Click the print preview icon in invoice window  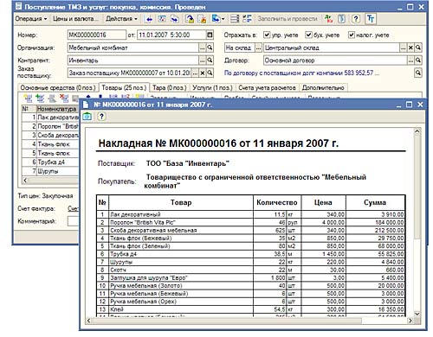tap(87, 117)
